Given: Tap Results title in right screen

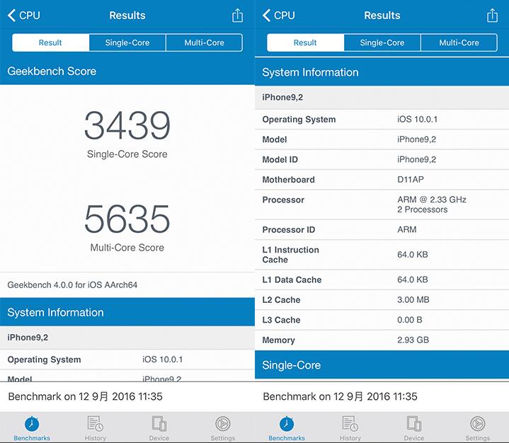Looking at the screenshot, I should click(x=382, y=16).
